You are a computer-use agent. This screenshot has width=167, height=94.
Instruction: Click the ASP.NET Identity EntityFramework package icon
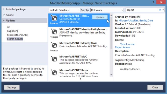pyautogui.click(x=54, y=32)
